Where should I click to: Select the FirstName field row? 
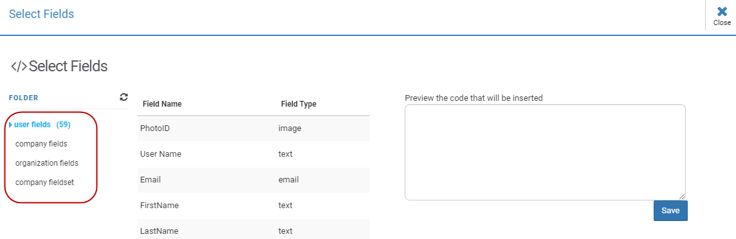(253, 205)
